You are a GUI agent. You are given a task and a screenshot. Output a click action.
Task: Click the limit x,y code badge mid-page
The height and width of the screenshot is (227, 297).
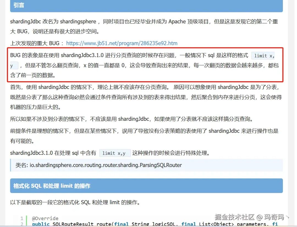tap(115, 153)
